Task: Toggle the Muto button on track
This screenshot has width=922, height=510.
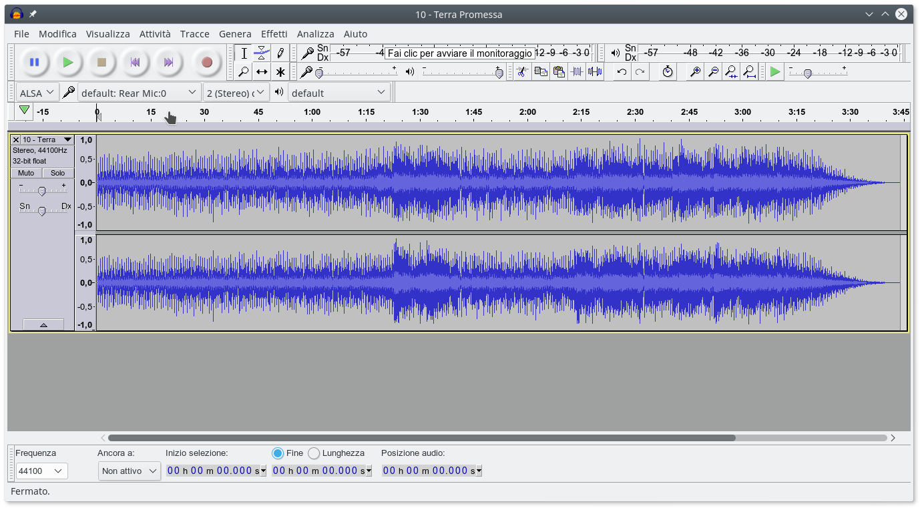Action: [26, 173]
